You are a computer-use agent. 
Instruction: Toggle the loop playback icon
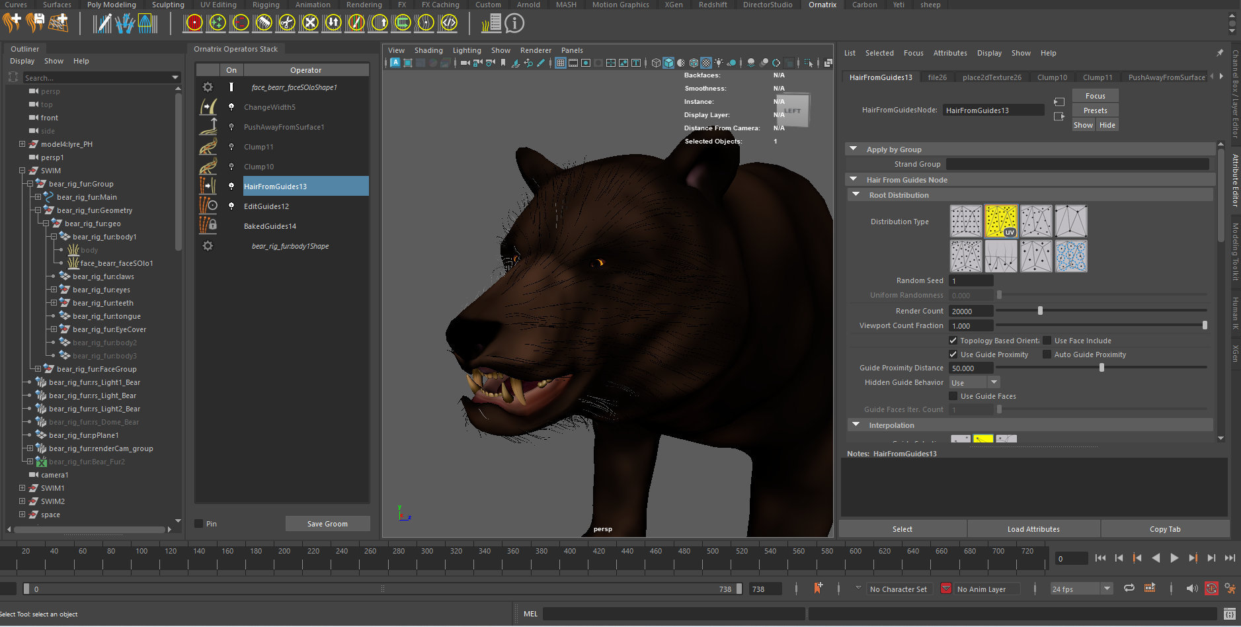coord(1129,588)
